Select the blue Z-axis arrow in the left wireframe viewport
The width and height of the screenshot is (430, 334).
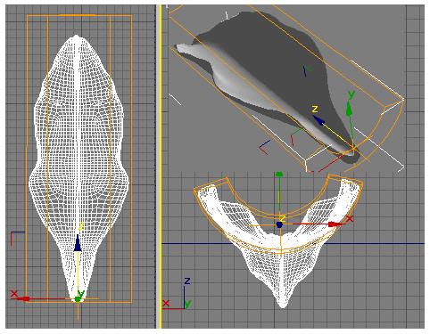point(78,243)
